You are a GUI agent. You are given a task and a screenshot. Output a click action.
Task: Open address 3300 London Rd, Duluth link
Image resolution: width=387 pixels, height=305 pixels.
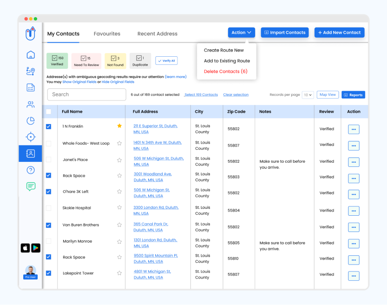click(x=156, y=211)
